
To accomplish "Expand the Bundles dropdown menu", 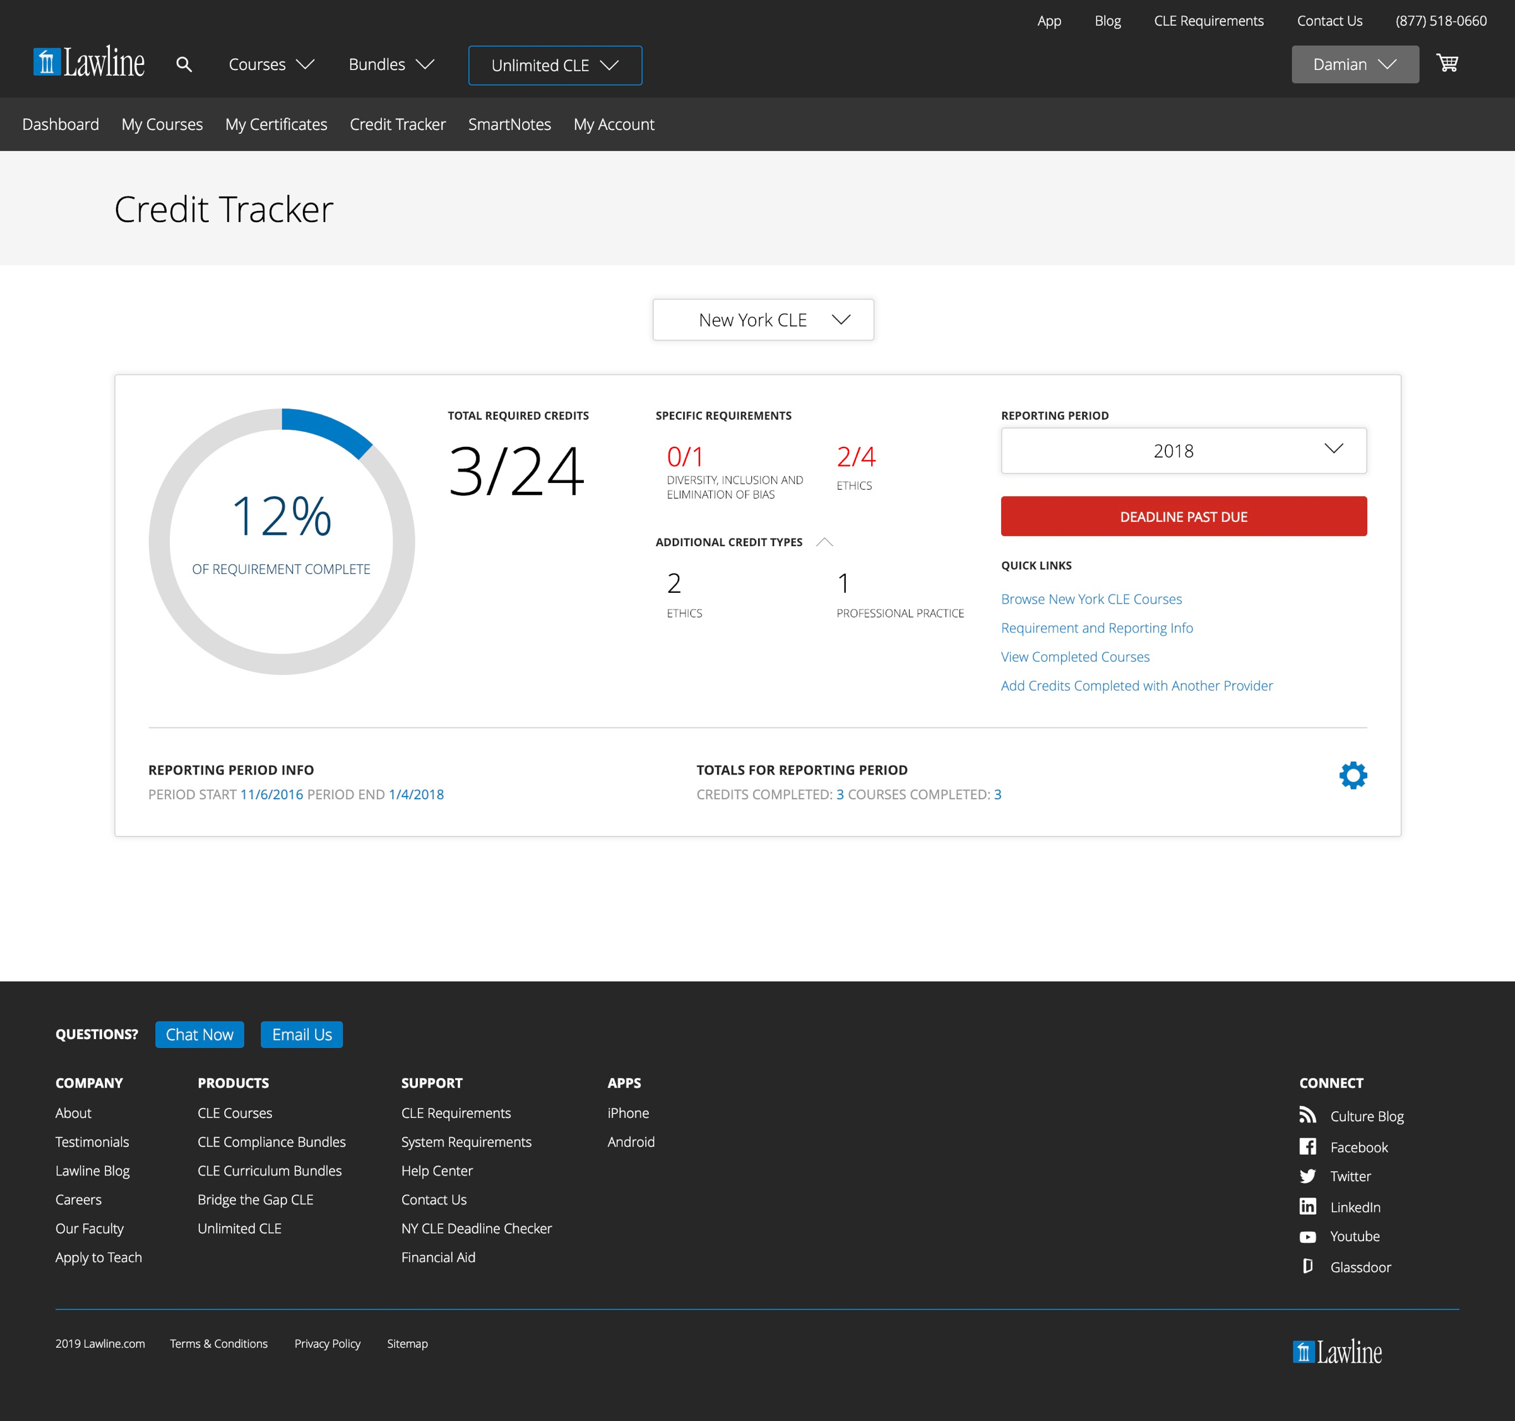I will tap(392, 65).
